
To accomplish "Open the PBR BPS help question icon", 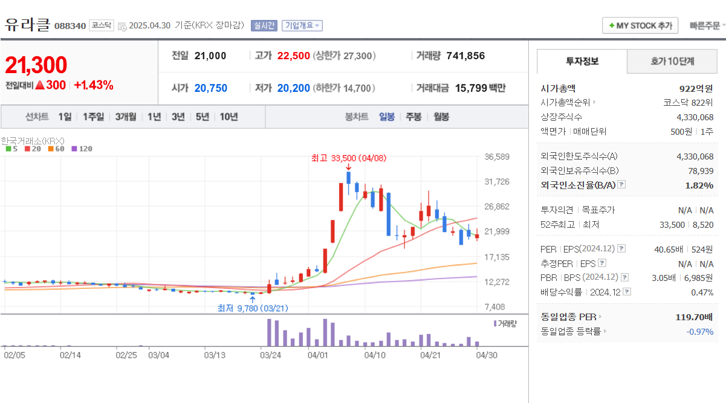I will (x=624, y=277).
